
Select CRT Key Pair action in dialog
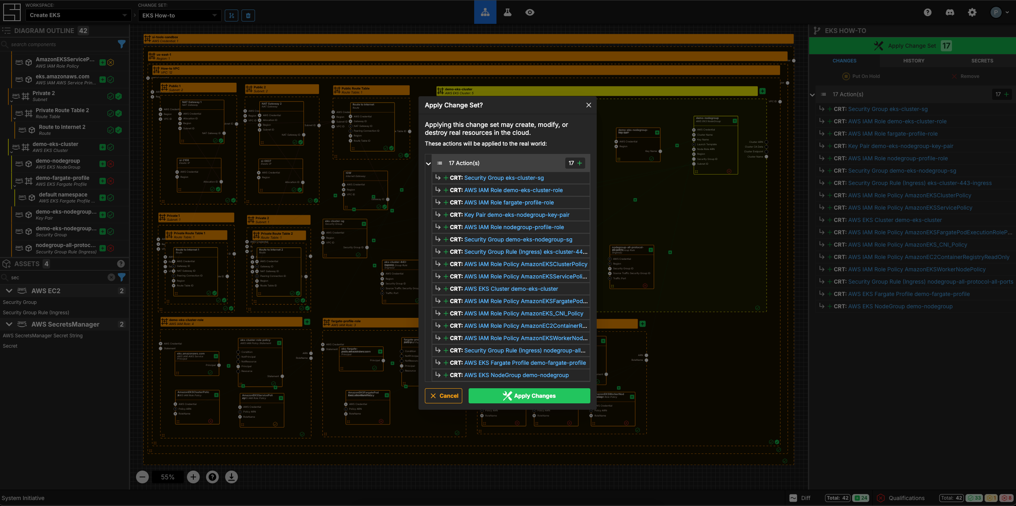(511, 215)
